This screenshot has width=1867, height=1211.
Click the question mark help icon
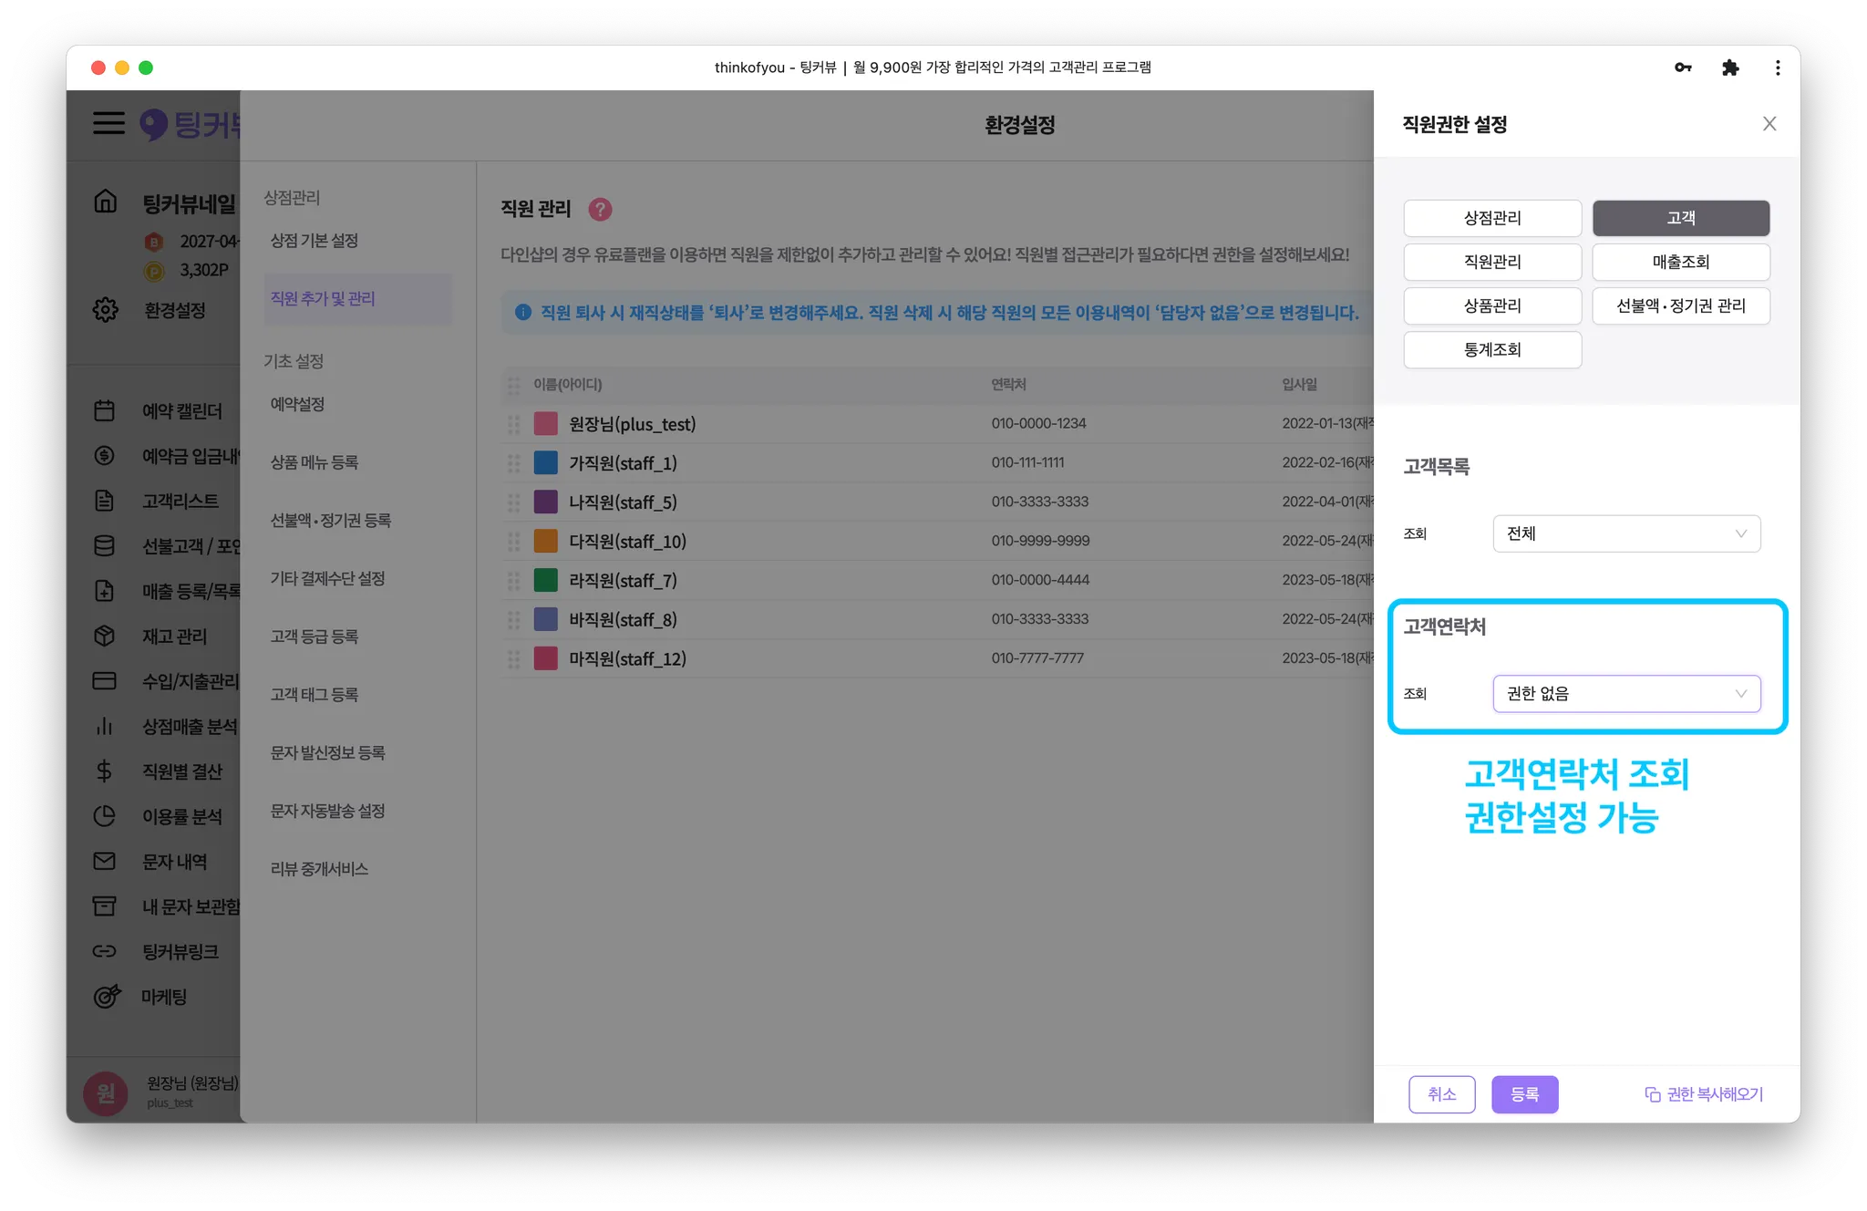click(x=600, y=210)
